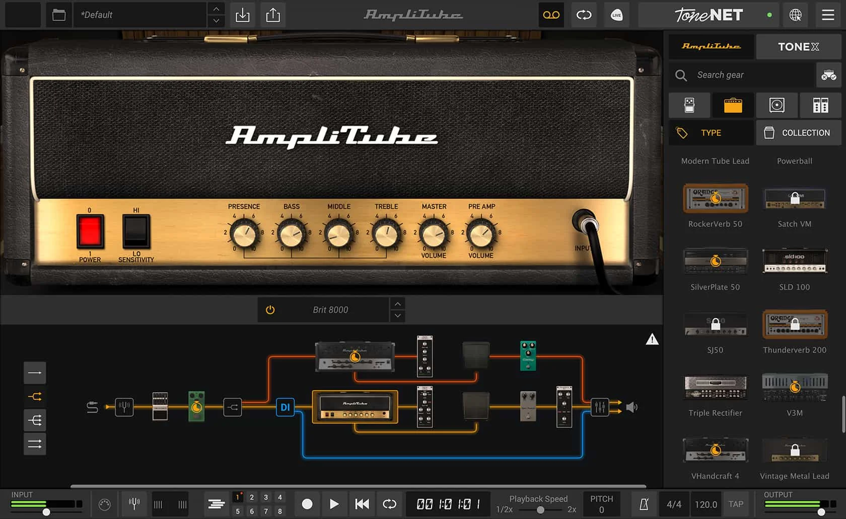
Task: Click the up arrow next to Brit 8000
Action: pyautogui.click(x=397, y=303)
